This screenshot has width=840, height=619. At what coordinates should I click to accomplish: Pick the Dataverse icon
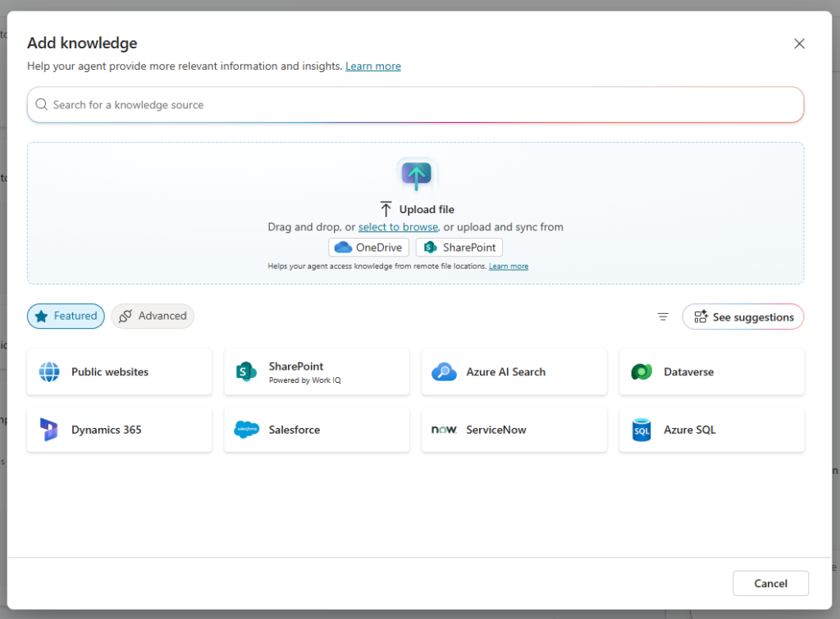[x=641, y=372]
